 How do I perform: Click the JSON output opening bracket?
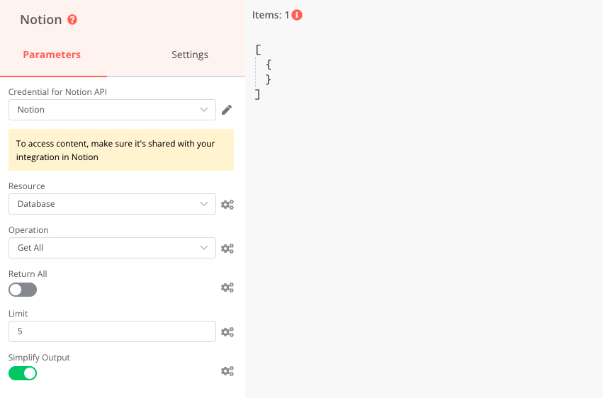click(259, 50)
